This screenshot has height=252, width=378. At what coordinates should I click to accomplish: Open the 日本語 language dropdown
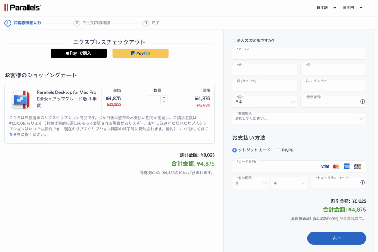pyautogui.click(x=327, y=8)
